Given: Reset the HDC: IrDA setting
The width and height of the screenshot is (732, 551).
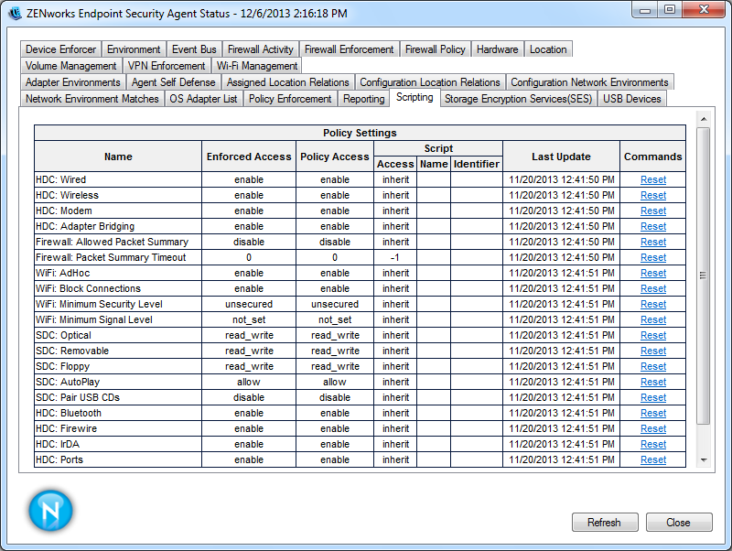Looking at the screenshot, I should coord(653,445).
